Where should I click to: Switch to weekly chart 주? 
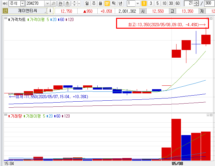(x=94, y=4)
